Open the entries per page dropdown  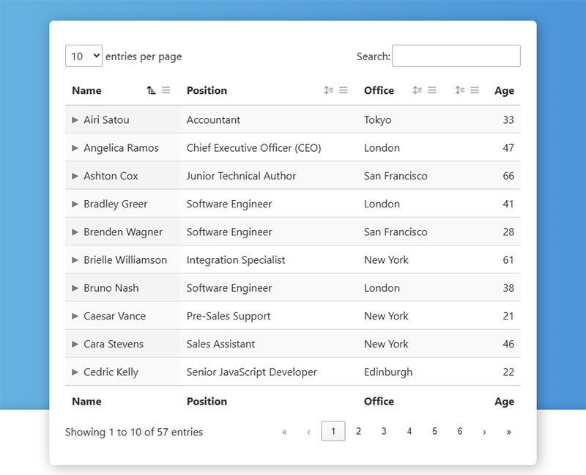(x=84, y=56)
